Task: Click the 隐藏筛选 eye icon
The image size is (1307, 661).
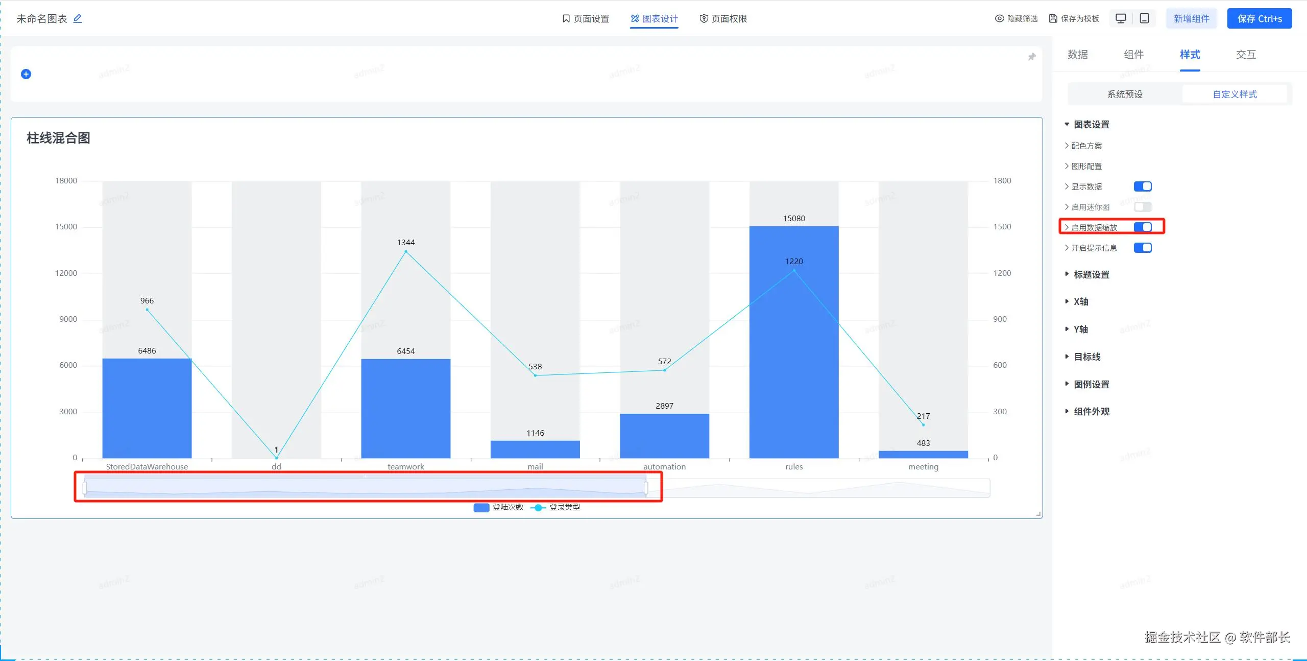Action: pos(999,18)
